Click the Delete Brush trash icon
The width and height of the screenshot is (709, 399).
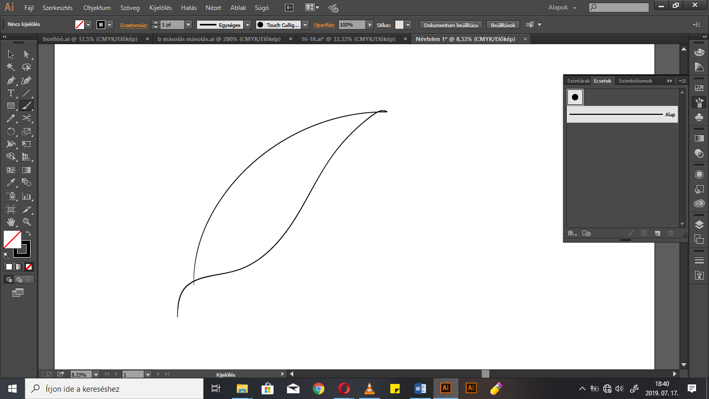click(671, 234)
